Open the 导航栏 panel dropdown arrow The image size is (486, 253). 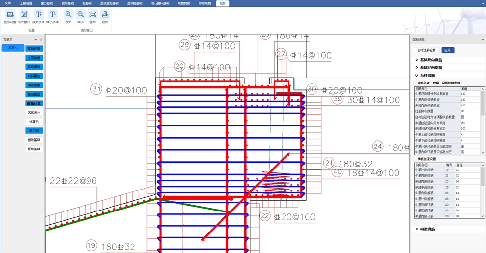(36, 40)
